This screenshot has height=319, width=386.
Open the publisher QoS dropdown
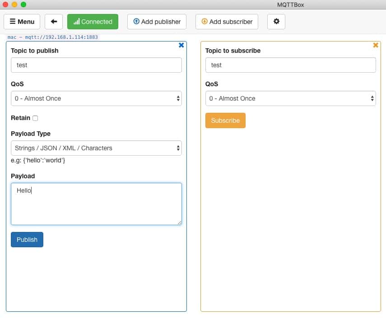click(x=96, y=98)
